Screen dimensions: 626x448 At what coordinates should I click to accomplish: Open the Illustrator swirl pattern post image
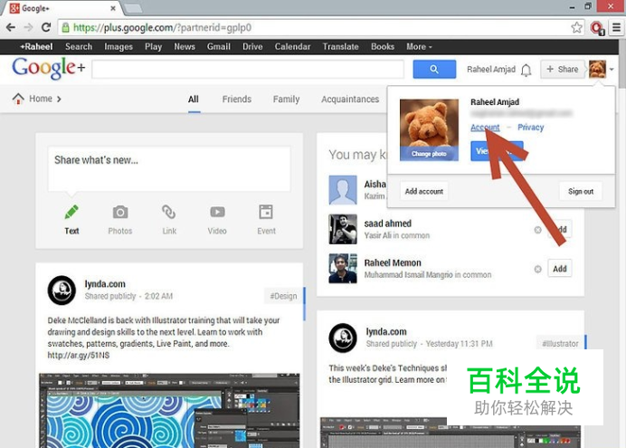tap(169, 411)
